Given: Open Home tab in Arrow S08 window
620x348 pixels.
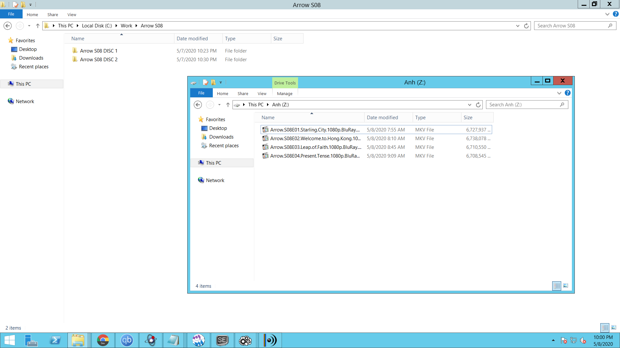Looking at the screenshot, I should (32, 15).
